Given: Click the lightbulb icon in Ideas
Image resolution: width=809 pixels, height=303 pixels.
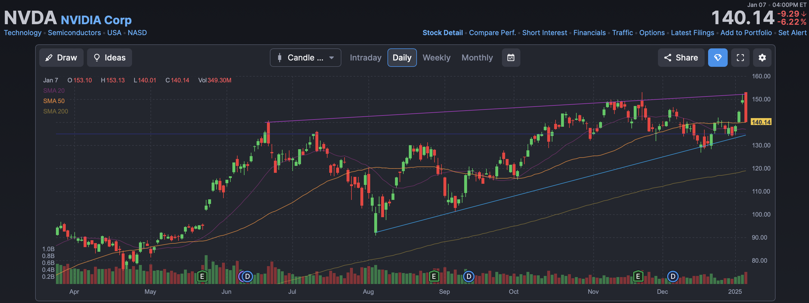Looking at the screenshot, I should tap(97, 58).
